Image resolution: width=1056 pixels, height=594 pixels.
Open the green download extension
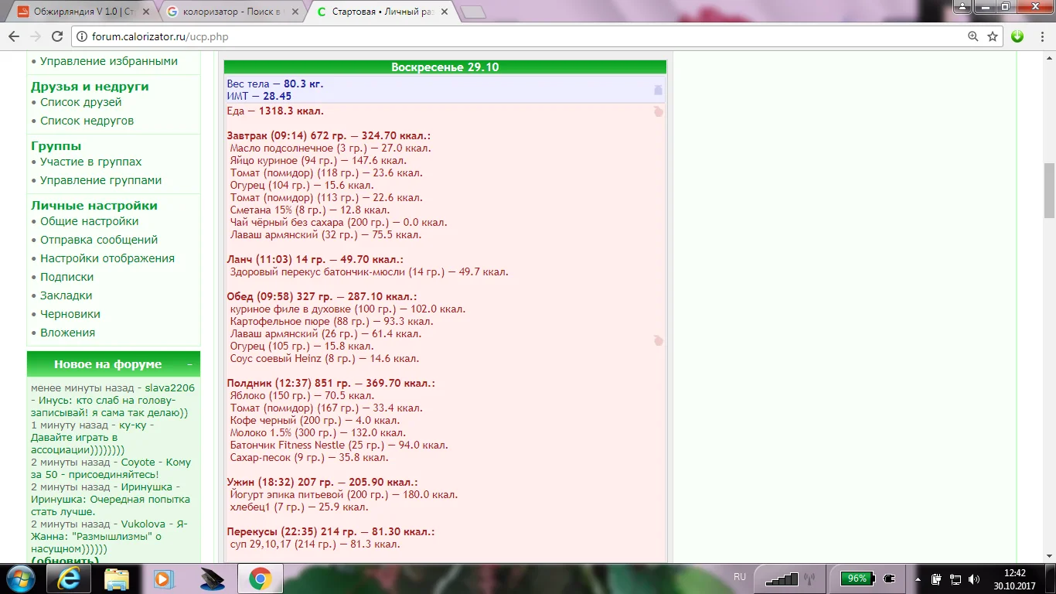[1017, 36]
